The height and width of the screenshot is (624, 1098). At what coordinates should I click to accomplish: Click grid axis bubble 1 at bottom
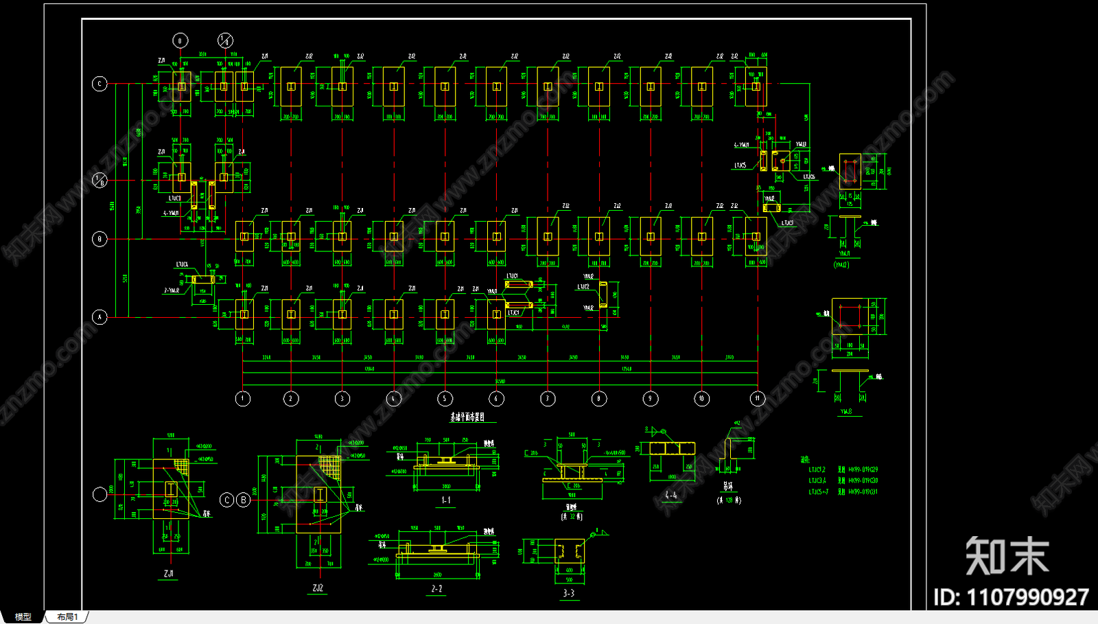coord(243,399)
